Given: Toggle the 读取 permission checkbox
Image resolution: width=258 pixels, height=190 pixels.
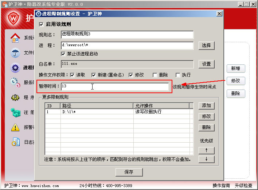Looking at the screenshot, I should [x=72, y=75].
